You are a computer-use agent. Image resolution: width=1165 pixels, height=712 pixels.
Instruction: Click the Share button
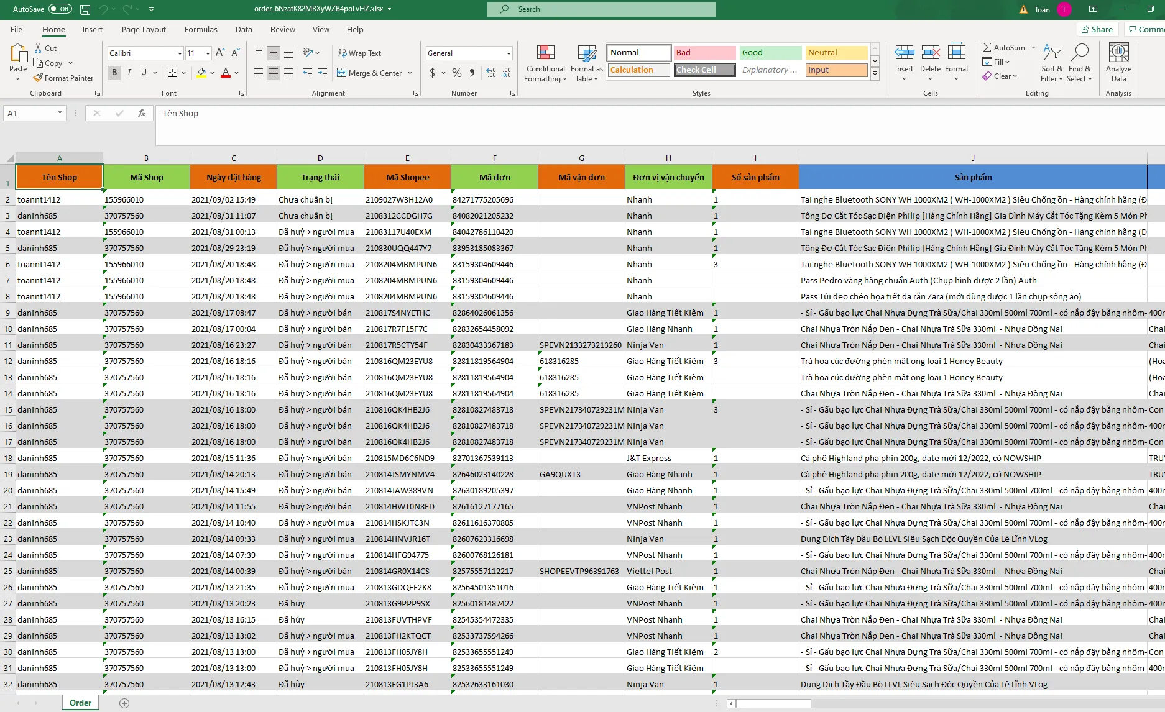coord(1097,29)
